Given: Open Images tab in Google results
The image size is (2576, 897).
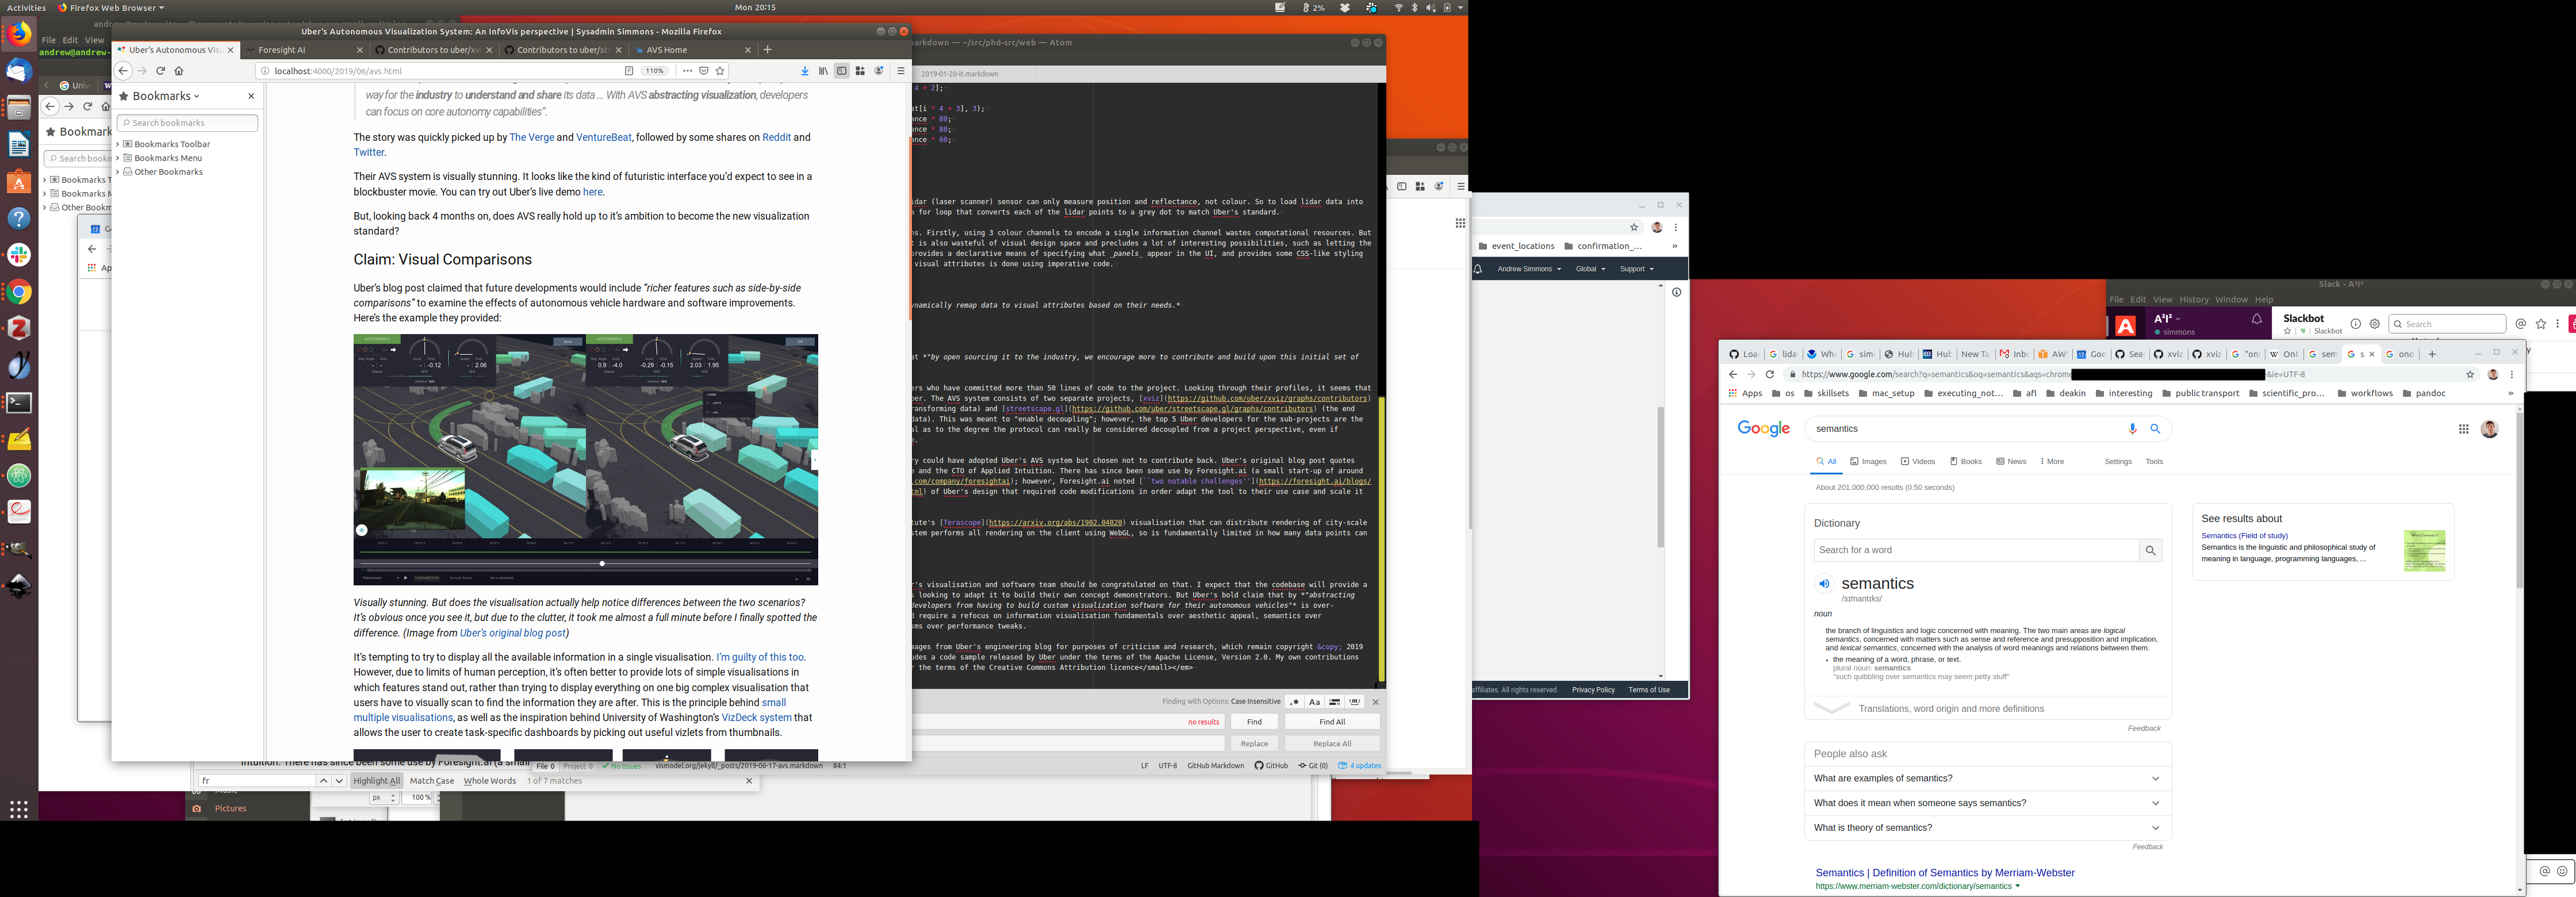Looking at the screenshot, I should [x=1868, y=461].
